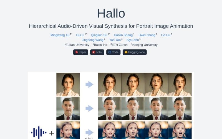Visit author Jingdong Wang's page
Image resolution: width=222 pixels, height=139 pixels.
point(93,40)
